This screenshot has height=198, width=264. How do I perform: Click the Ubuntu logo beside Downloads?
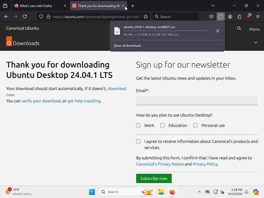(x=9, y=41)
